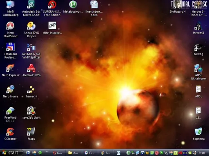Viewport: 209px width, 156px height.
Task: Click the red @ mail tray icon
Action: point(157,153)
